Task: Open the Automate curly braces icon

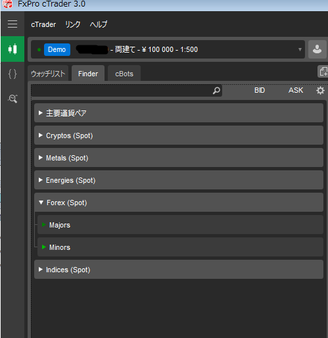Action: 12,74
